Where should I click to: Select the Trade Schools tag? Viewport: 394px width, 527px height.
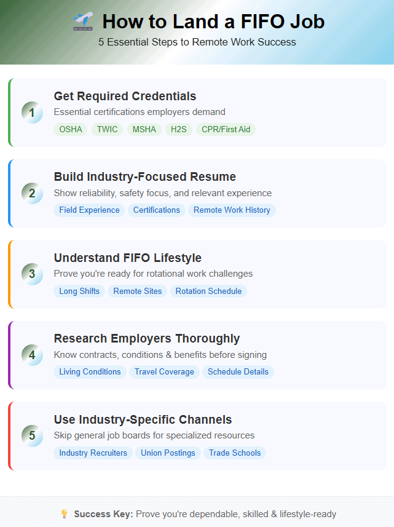(235, 453)
